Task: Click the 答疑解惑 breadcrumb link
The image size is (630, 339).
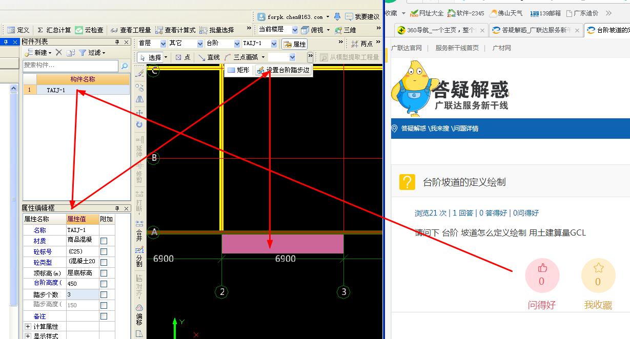Action: [413, 129]
